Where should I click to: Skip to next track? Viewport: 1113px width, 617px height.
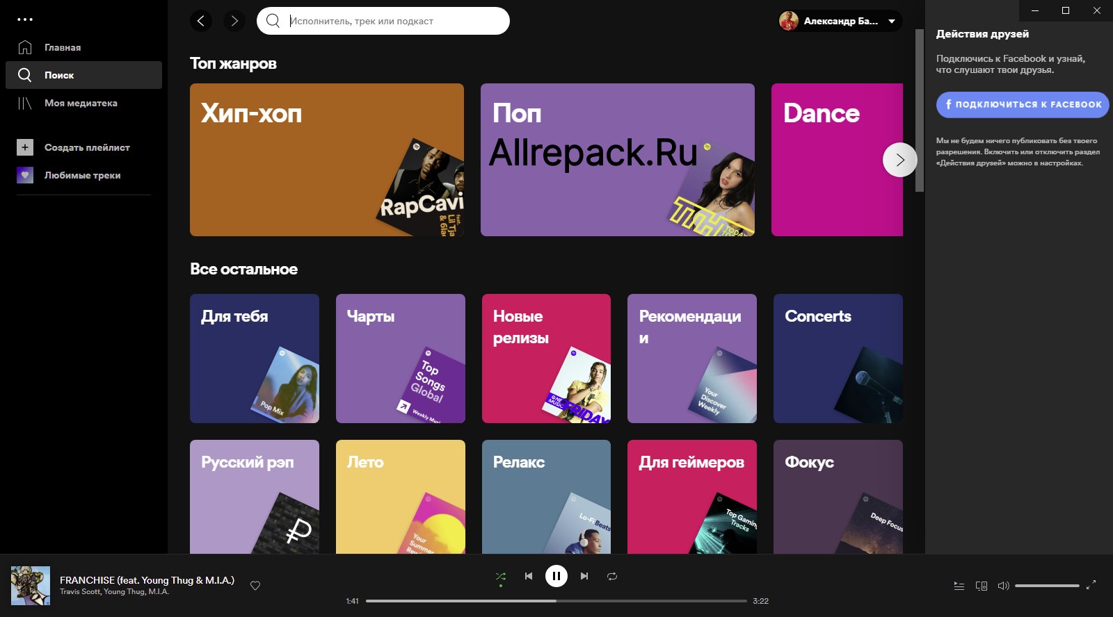pos(584,576)
